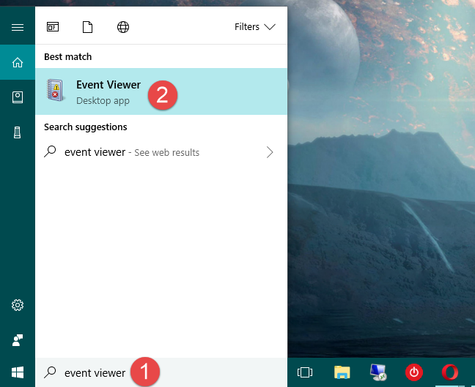This screenshot has width=475, height=387.
Task: Filter search results by Apps icon
Action: point(53,27)
